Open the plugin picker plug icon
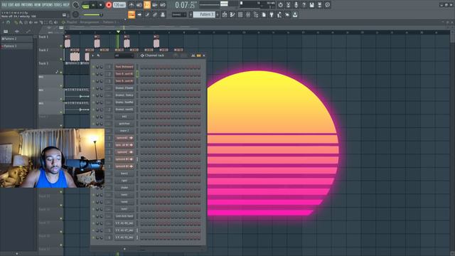Viewport: 455px width, 256px height. 272,14
